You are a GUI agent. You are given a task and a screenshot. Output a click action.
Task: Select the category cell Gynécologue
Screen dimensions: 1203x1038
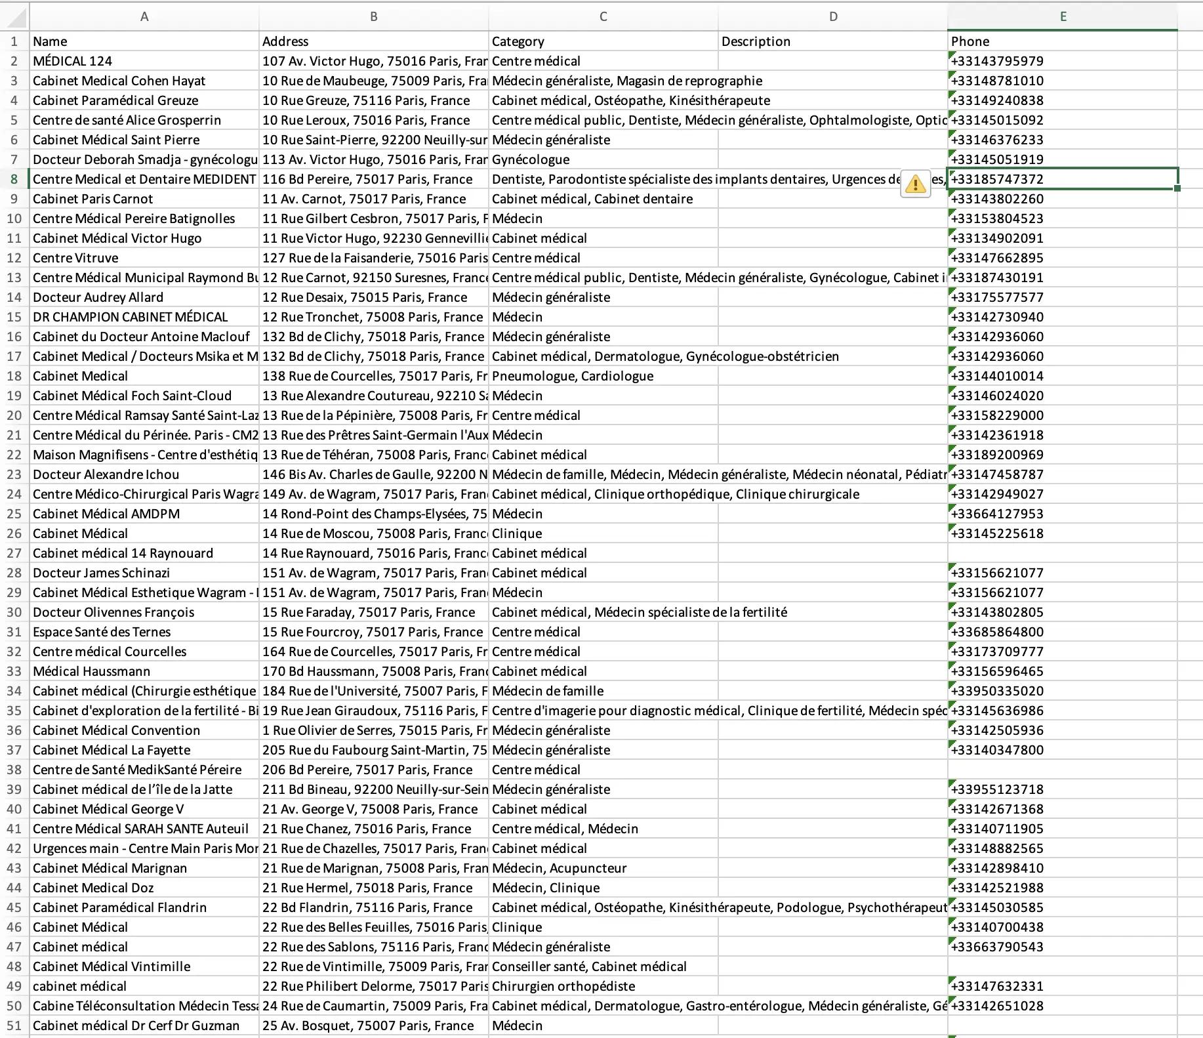603,159
